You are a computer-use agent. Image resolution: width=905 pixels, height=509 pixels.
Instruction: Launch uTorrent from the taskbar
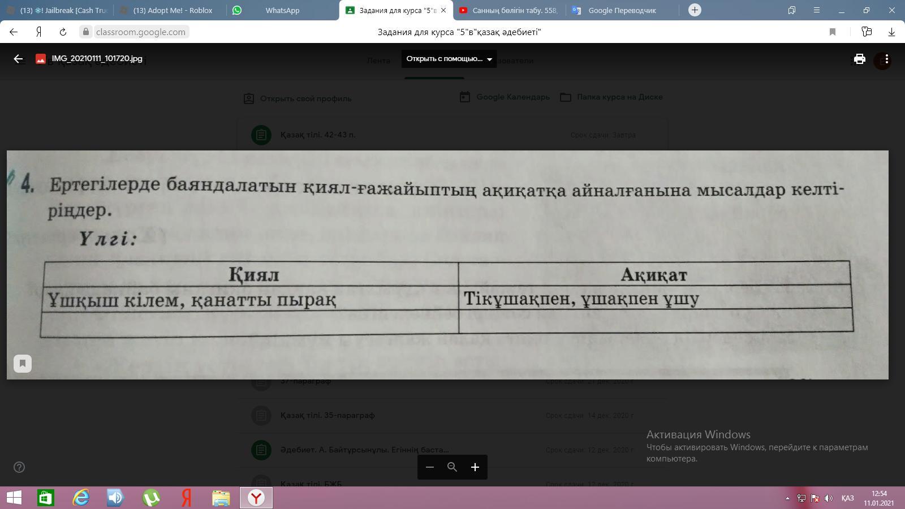151,498
